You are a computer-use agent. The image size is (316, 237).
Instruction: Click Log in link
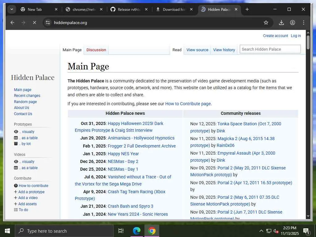(296, 36)
